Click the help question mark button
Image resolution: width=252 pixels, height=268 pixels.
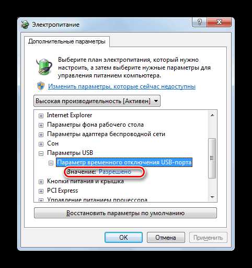[x=200, y=23]
